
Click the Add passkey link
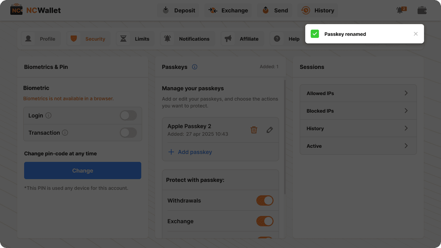tap(190, 152)
